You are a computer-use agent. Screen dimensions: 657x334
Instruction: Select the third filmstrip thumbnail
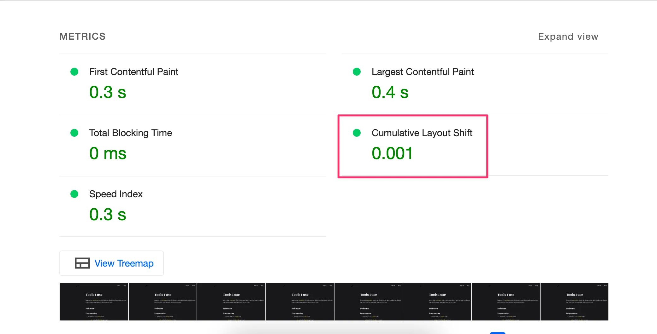pyautogui.click(x=231, y=302)
